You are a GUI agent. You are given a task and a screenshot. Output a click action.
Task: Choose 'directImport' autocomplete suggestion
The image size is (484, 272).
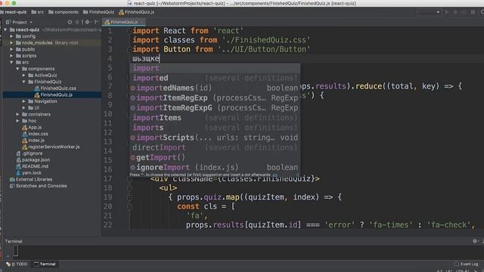coord(215,147)
